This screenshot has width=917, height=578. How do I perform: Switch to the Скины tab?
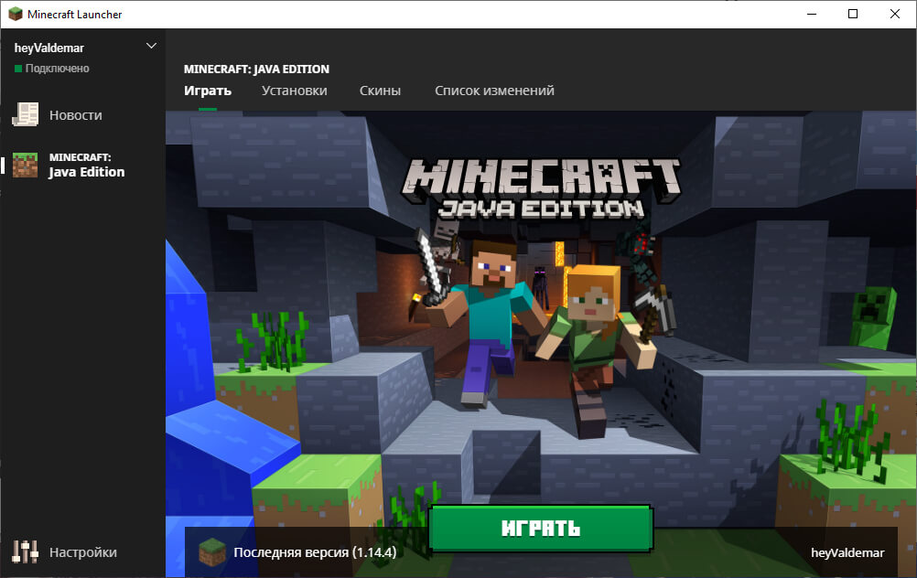coord(380,91)
